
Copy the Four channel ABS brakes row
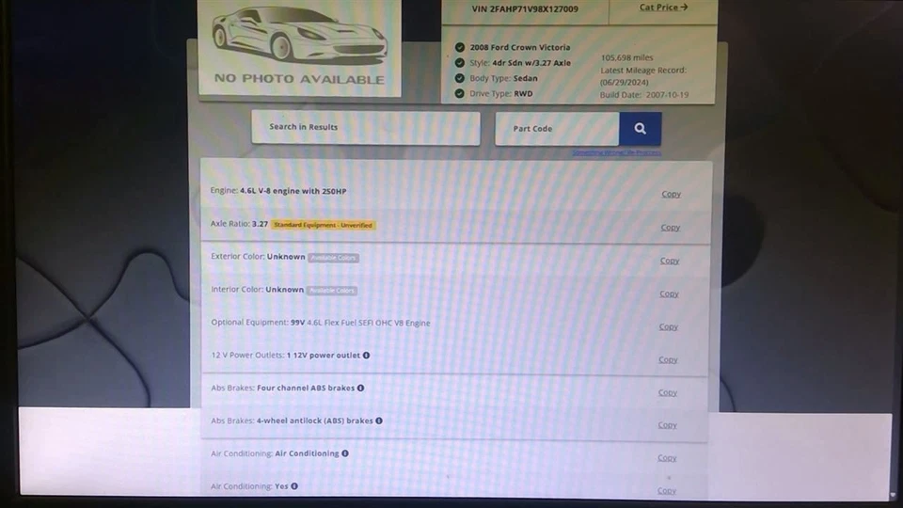tap(668, 393)
